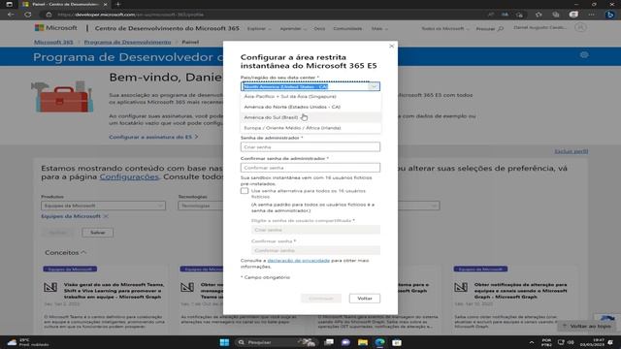Open the Comunidade menu item
The image size is (621, 349).
pyautogui.click(x=347, y=28)
